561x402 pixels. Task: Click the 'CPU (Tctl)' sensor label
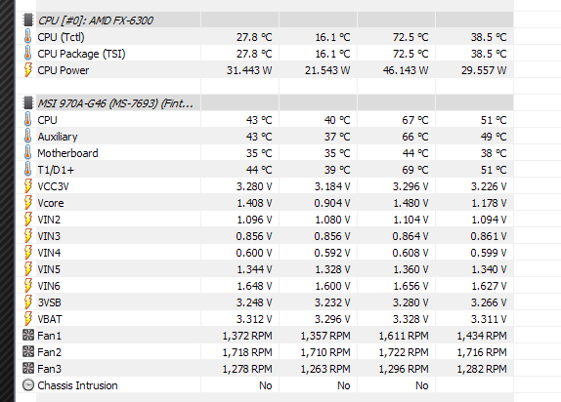tap(62, 37)
